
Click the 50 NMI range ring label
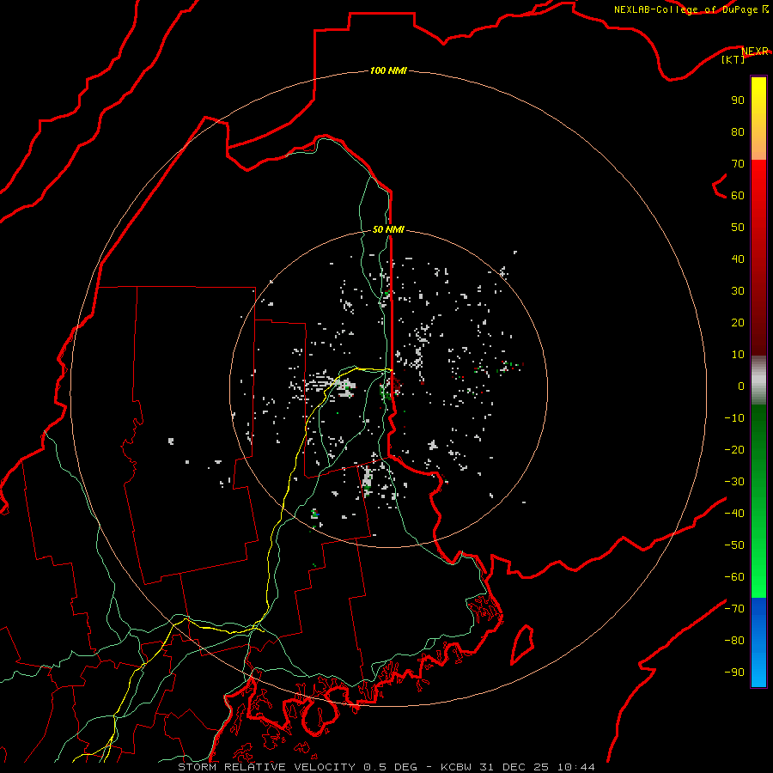[388, 229]
